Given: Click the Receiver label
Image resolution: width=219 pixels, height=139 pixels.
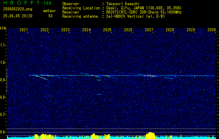Looking at the screenshot, I should pos(71,12).
